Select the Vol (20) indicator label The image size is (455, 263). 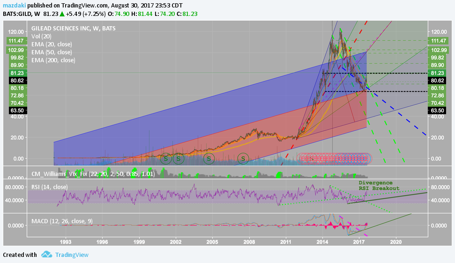click(42, 36)
